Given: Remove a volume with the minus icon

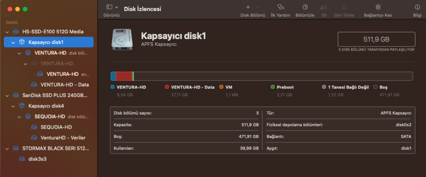Looking at the screenshot, I should coord(258,7).
